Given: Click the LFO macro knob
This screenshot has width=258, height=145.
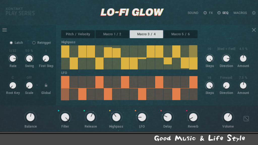Looking at the screenshot, I should [x=142, y=117].
